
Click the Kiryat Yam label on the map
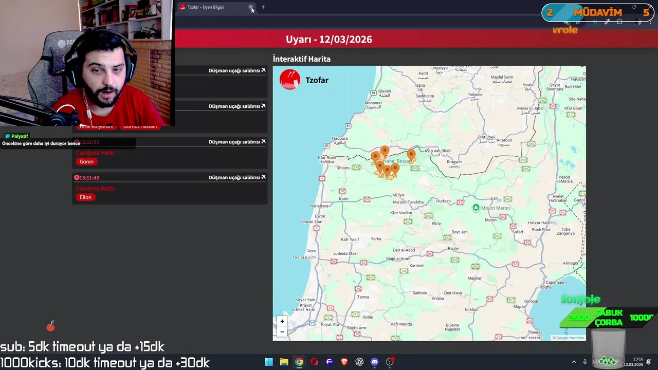(305, 300)
